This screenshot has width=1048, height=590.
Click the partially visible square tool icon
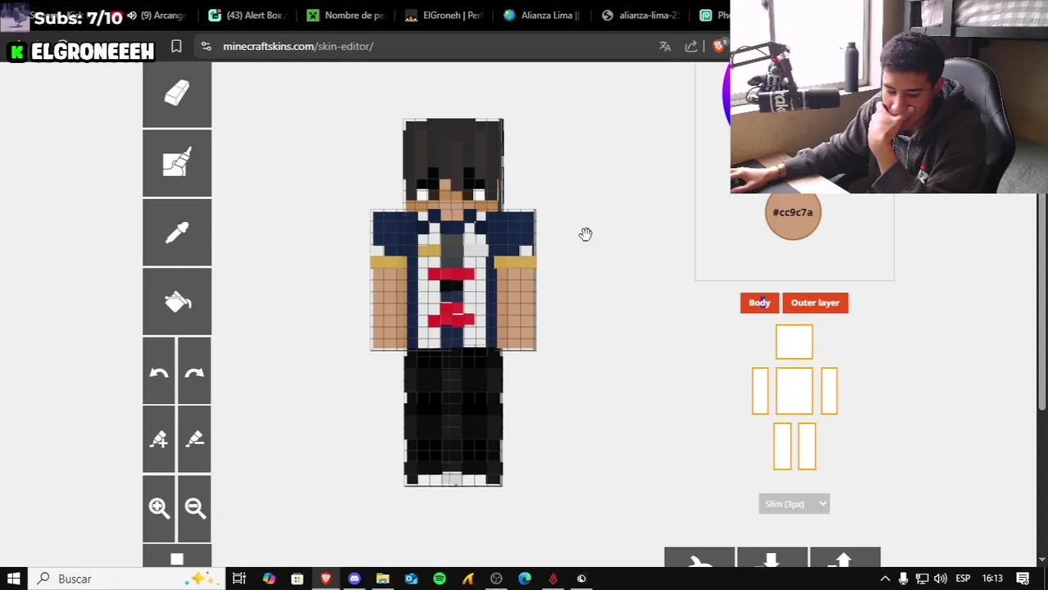(176, 557)
